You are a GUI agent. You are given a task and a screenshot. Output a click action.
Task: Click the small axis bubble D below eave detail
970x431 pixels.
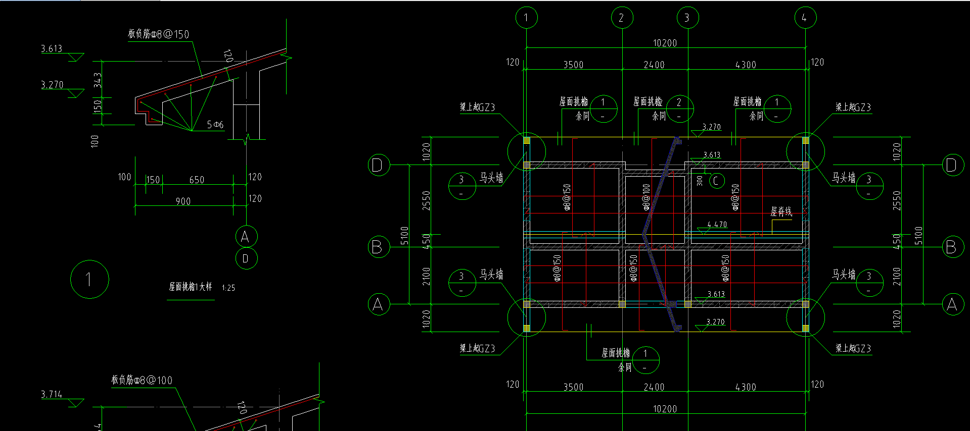point(246,258)
